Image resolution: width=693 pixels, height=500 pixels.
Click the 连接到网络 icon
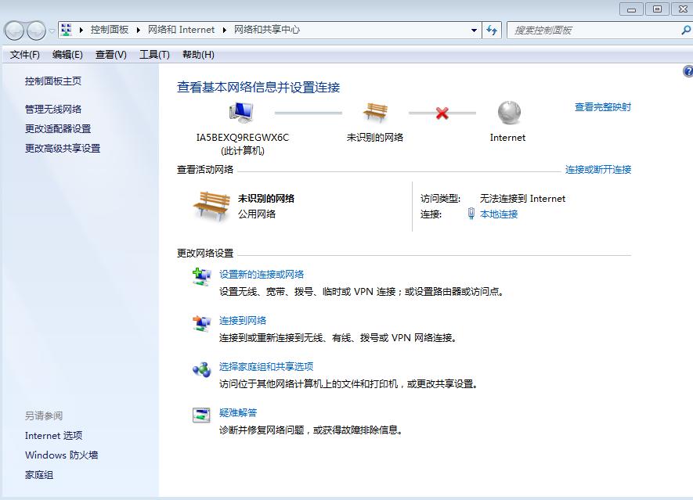click(x=200, y=321)
